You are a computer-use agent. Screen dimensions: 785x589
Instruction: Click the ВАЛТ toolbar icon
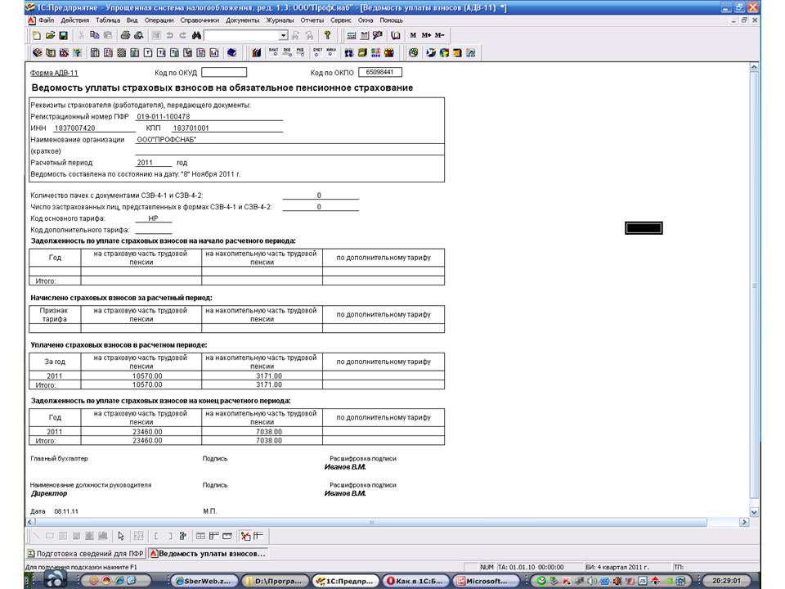click(x=273, y=52)
